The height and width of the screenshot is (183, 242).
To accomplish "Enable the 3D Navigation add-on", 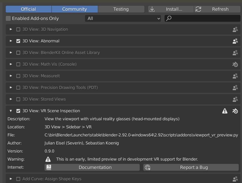I will [x=19, y=29].
